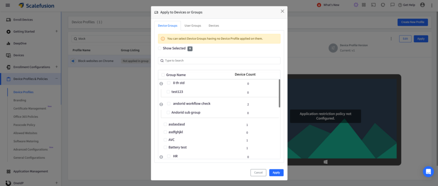Screen dimensions: 438x186
Task: Click the OneIdP sidebar icon
Action: tap(9, 183)
